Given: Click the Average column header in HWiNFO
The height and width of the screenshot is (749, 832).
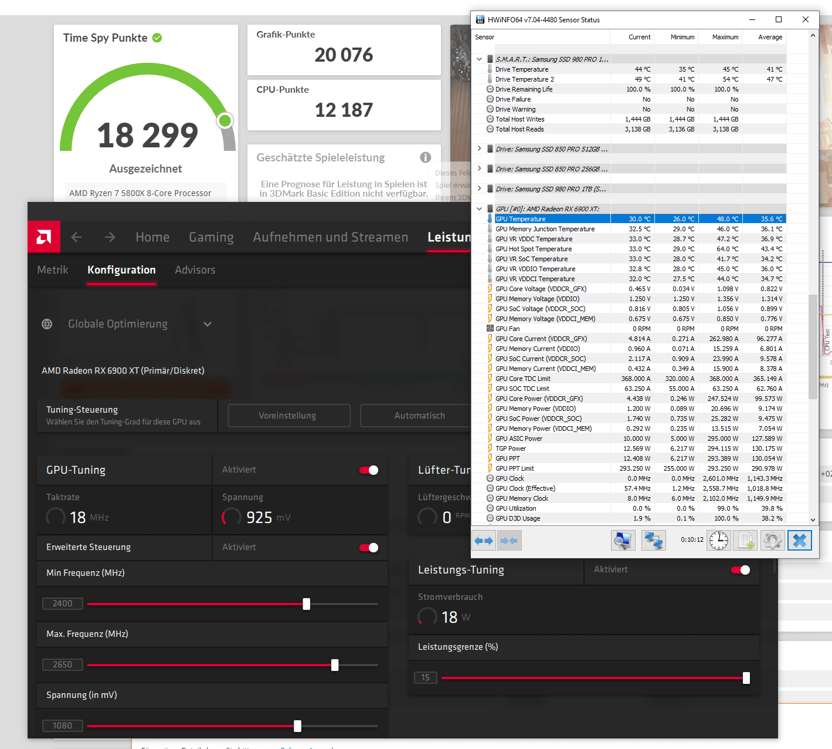Looking at the screenshot, I should (x=764, y=37).
